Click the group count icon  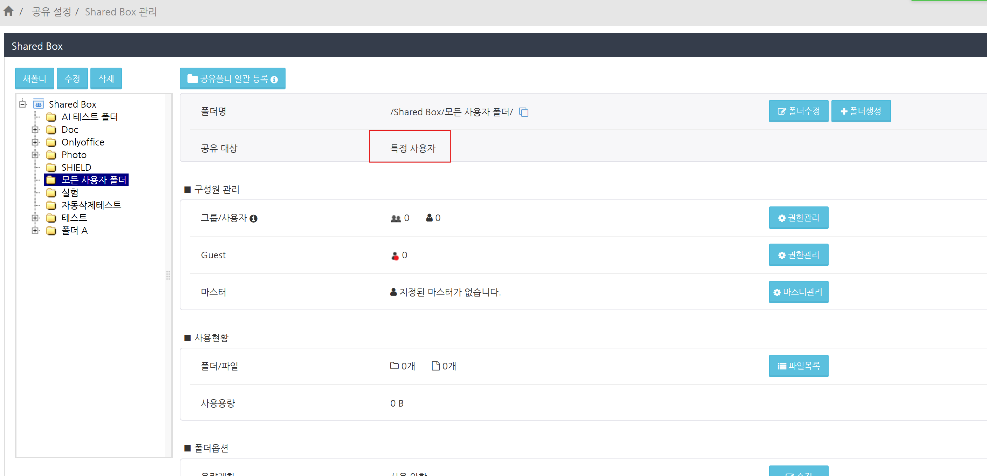click(x=396, y=218)
